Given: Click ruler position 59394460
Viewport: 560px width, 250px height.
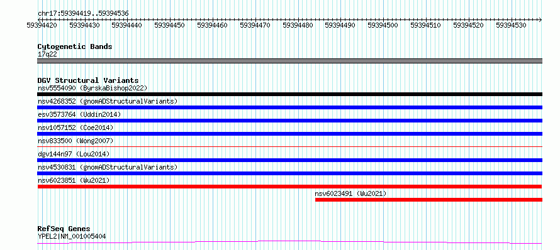Looking at the screenshot, I should pyautogui.click(x=213, y=25).
